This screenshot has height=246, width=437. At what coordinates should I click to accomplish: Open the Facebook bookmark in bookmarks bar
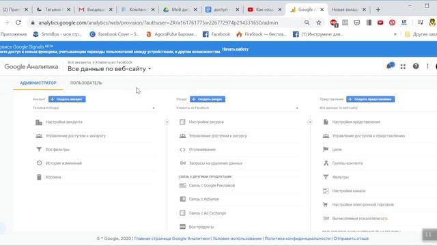tap(216, 34)
